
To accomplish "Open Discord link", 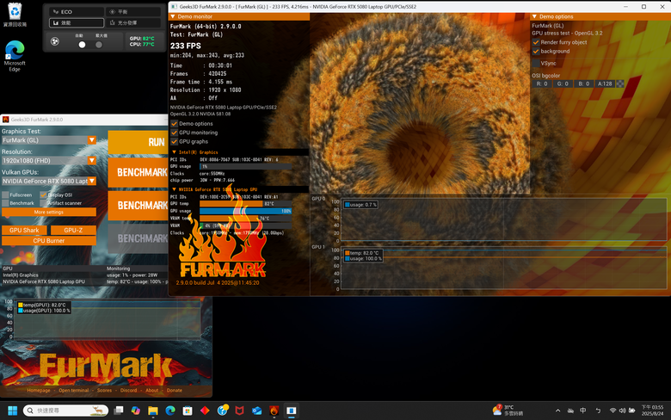I will click(x=128, y=391).
